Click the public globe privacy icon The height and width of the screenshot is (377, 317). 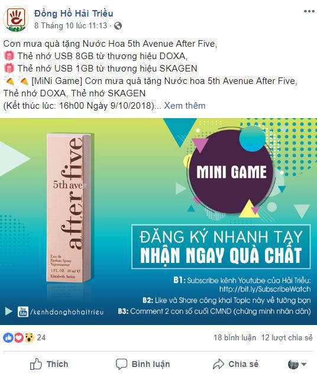[x=118, y=26]
